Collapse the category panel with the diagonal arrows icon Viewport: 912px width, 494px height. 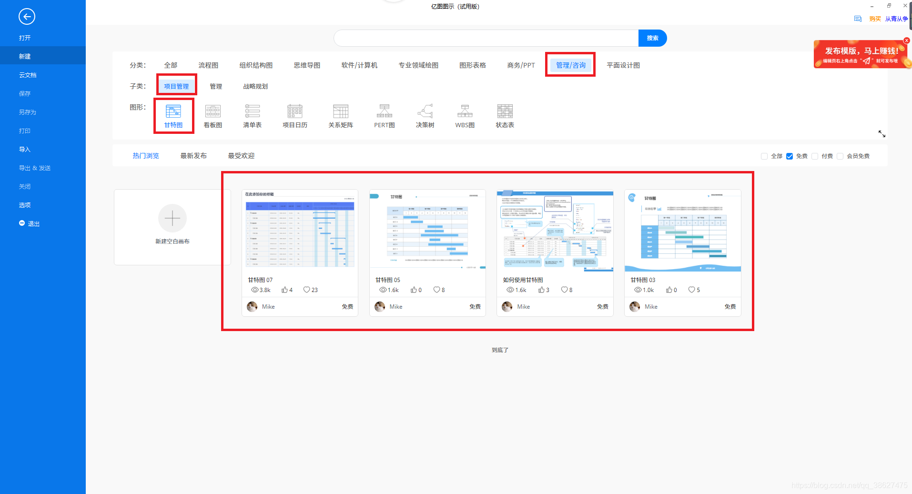tap(882, 134)
